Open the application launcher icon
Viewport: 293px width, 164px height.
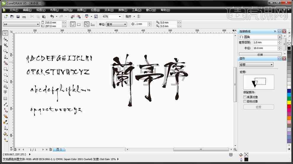pos(87,16)
